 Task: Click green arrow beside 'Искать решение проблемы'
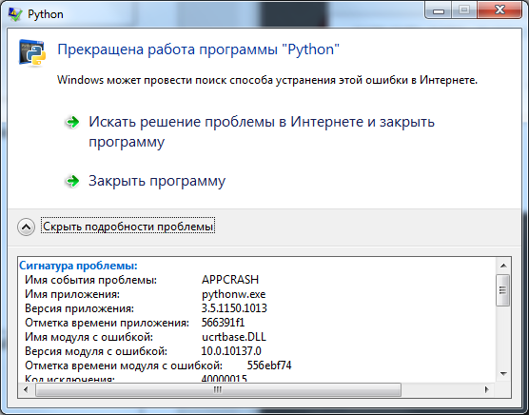[x=72, y=122]
